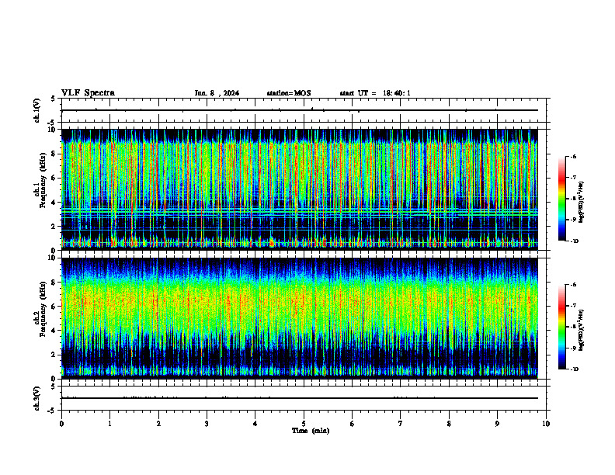The image size is (615, 475).
Task: Click time axis tick label "4"
Action: [255, 424]
